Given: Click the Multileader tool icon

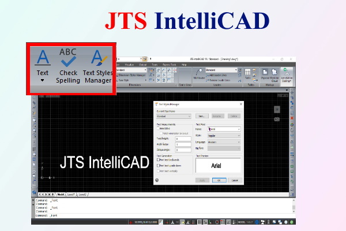Looking at the screenshot, I should pos(198,73).
